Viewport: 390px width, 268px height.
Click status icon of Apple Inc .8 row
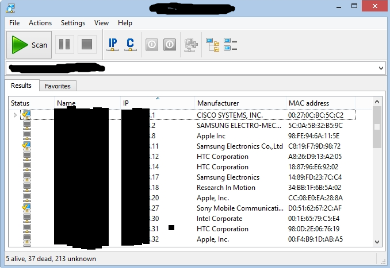27,136
